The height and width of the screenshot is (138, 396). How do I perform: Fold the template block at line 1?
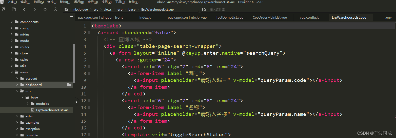click(x=89, y=26)
